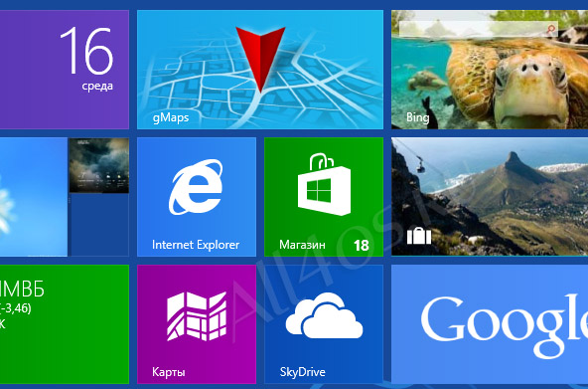Viewport: 588px width, 389px height.
Task: Click the Bing label text
Action: (x=417, y=118)
